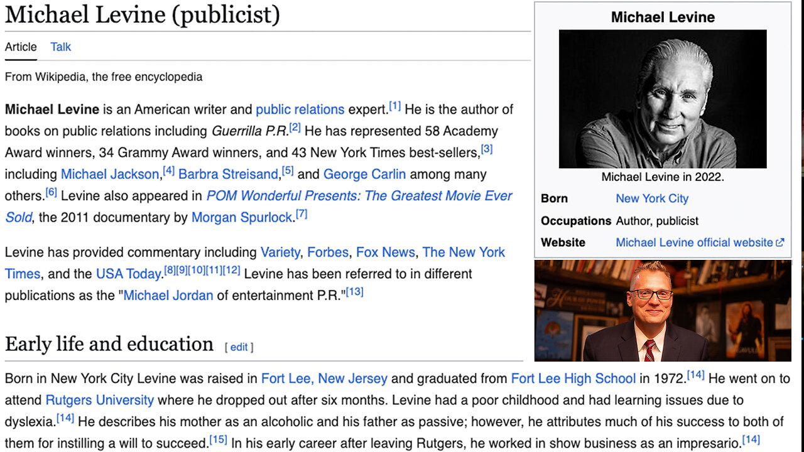
Task: Click the Fort Lee High School link
Action: pos(573,379)
